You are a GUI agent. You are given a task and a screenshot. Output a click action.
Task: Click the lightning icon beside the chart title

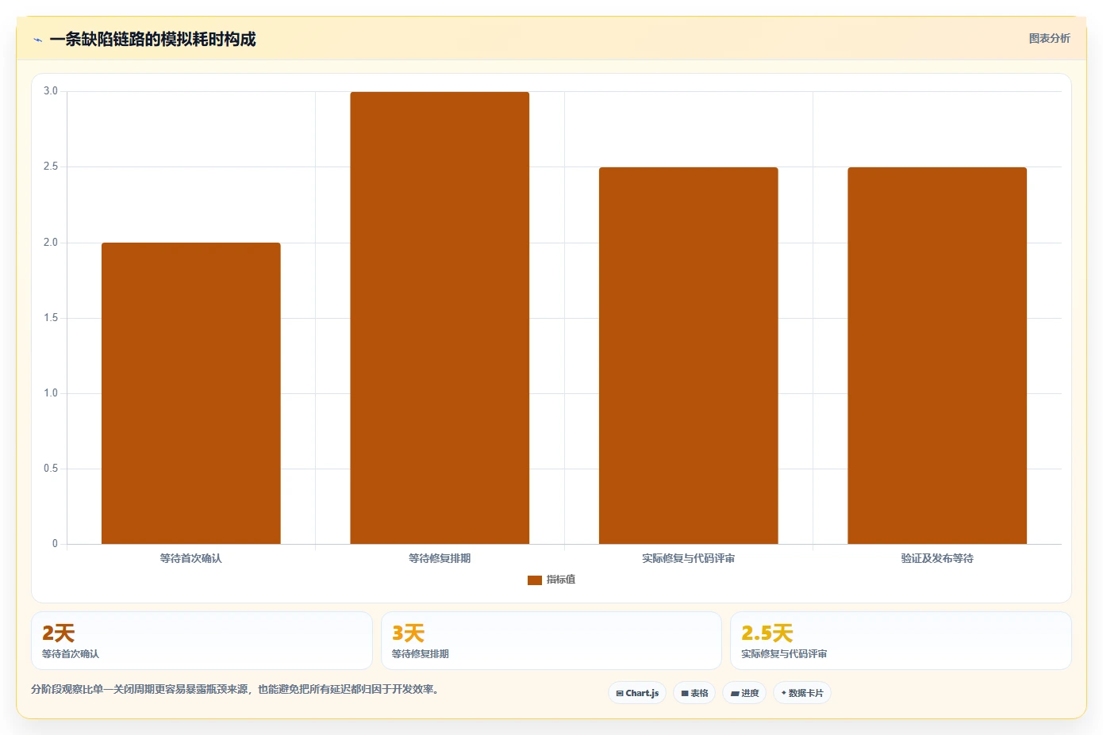(37, 40)
